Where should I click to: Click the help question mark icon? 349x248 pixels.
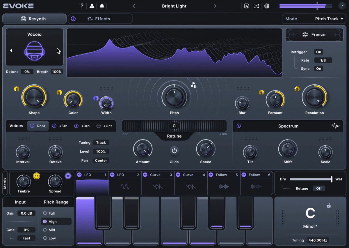pyautogui.click(x=82, y=6)
